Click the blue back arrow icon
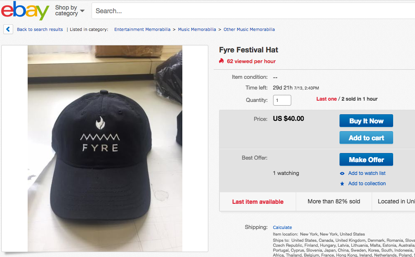This screenshot has height=257, width=415. [8, 29]
